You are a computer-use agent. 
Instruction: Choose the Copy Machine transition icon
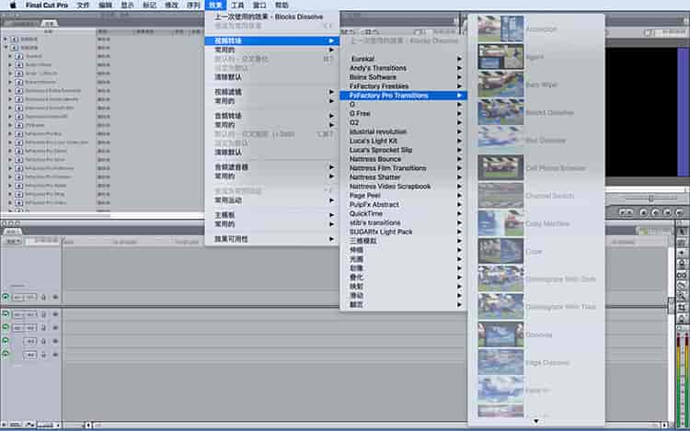pyautogui.click(x=500, y=223)
